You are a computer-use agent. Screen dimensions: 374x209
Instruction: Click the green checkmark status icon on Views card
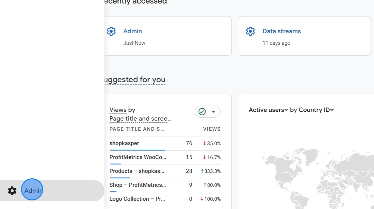[x=202, y=112]
